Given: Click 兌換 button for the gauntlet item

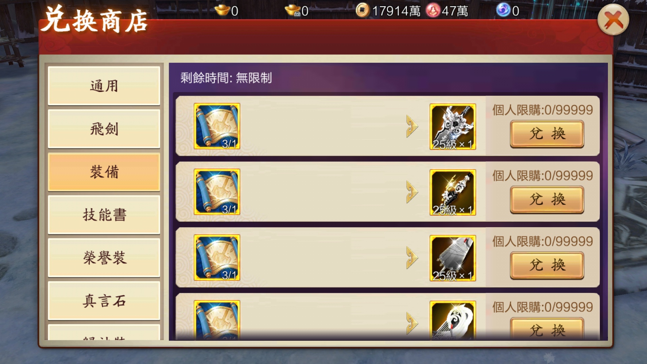Looking at the screenshot, I should (x=547, y=266).
